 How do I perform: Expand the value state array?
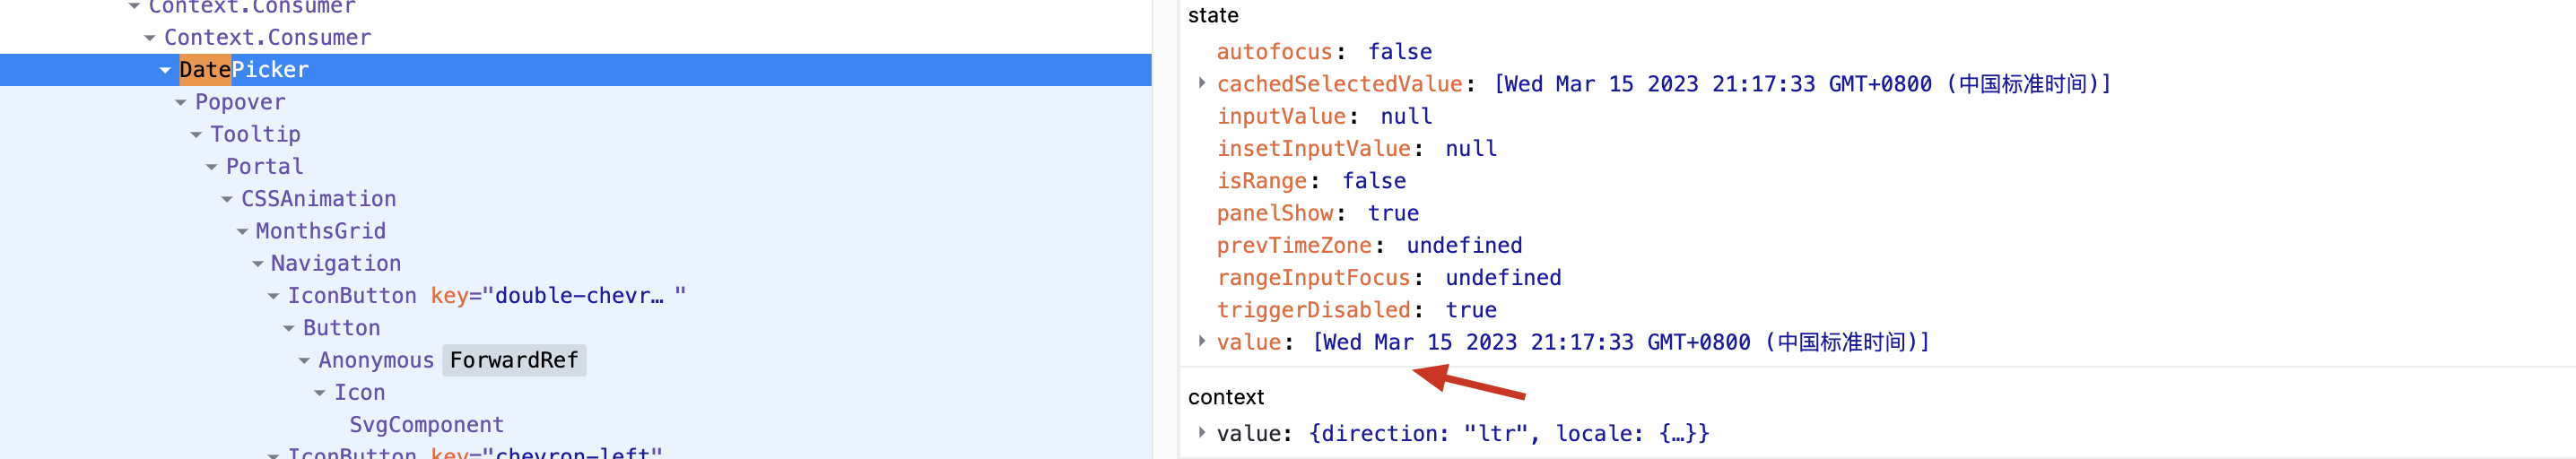coord(1202,341)
